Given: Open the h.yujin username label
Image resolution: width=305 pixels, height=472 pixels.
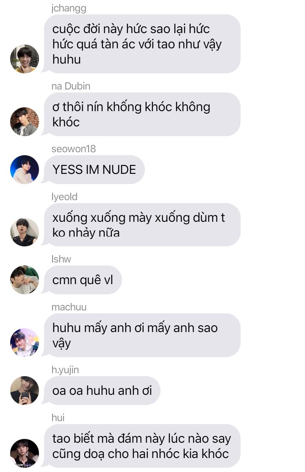Looking at the screenshot, I should [x=65, y=370].
